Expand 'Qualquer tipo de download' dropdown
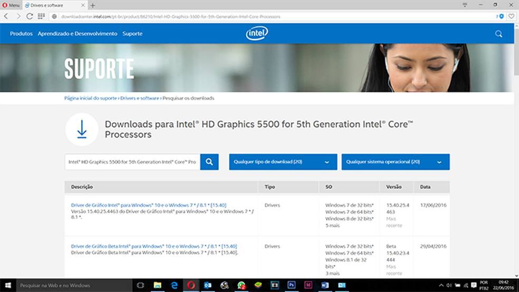The height and width of the screenshot is (292, 519). tap(283, 162)
